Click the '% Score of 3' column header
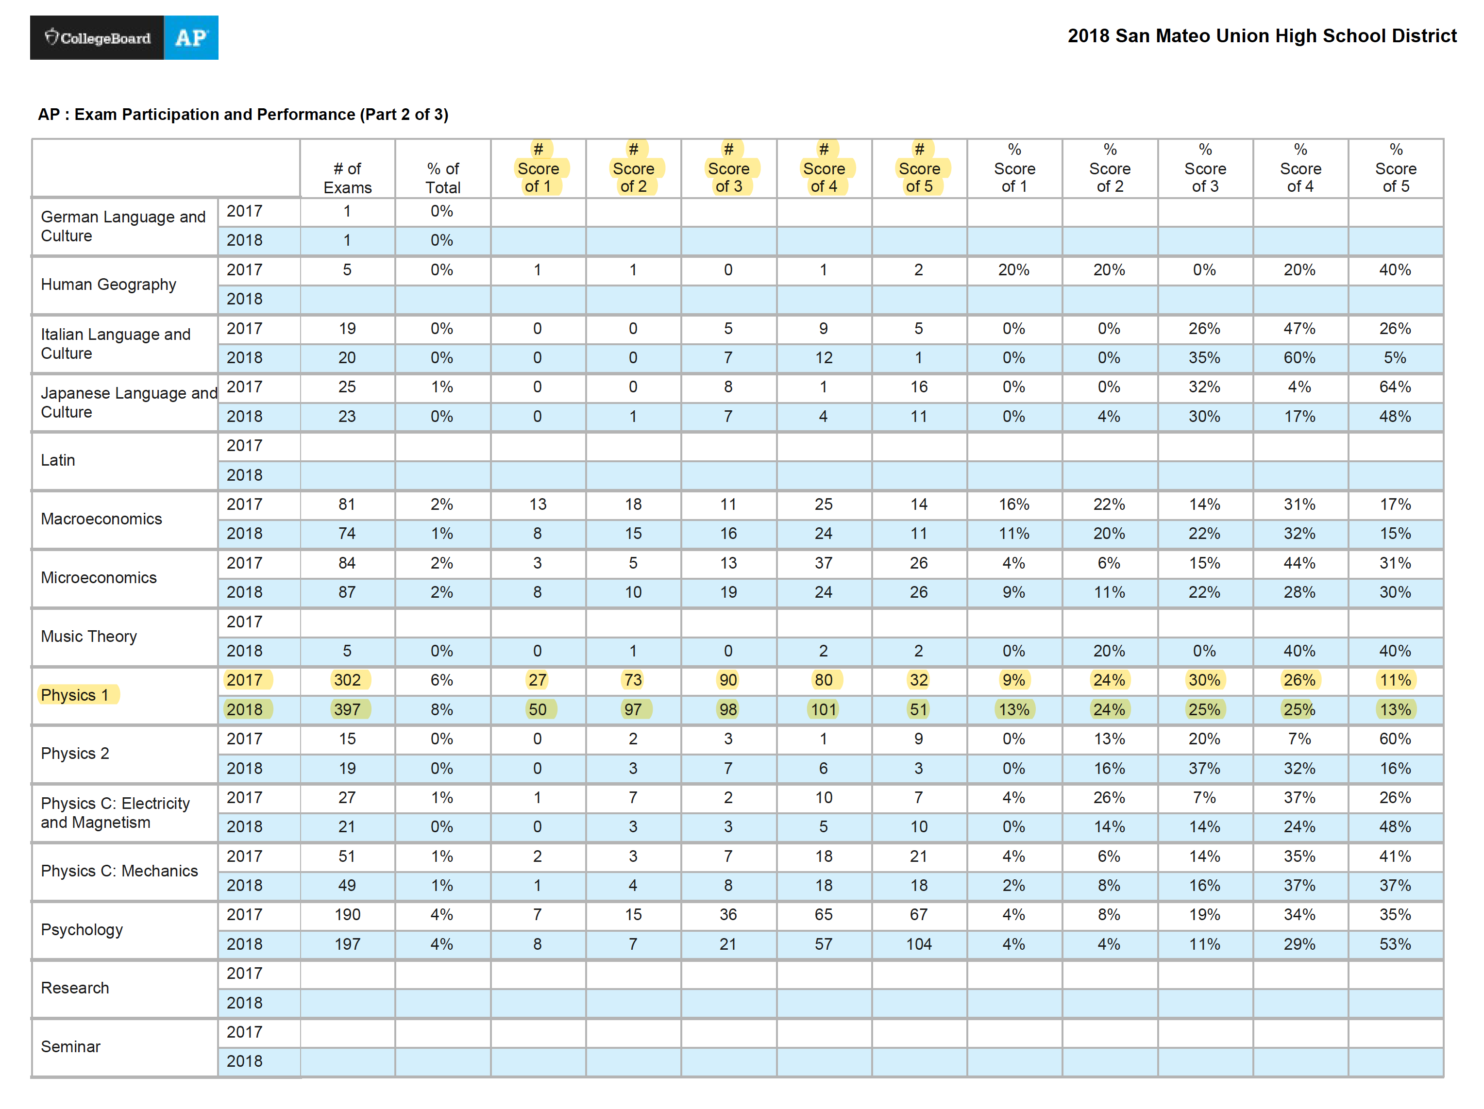1484x1109 pixels. pos(1205,168)
